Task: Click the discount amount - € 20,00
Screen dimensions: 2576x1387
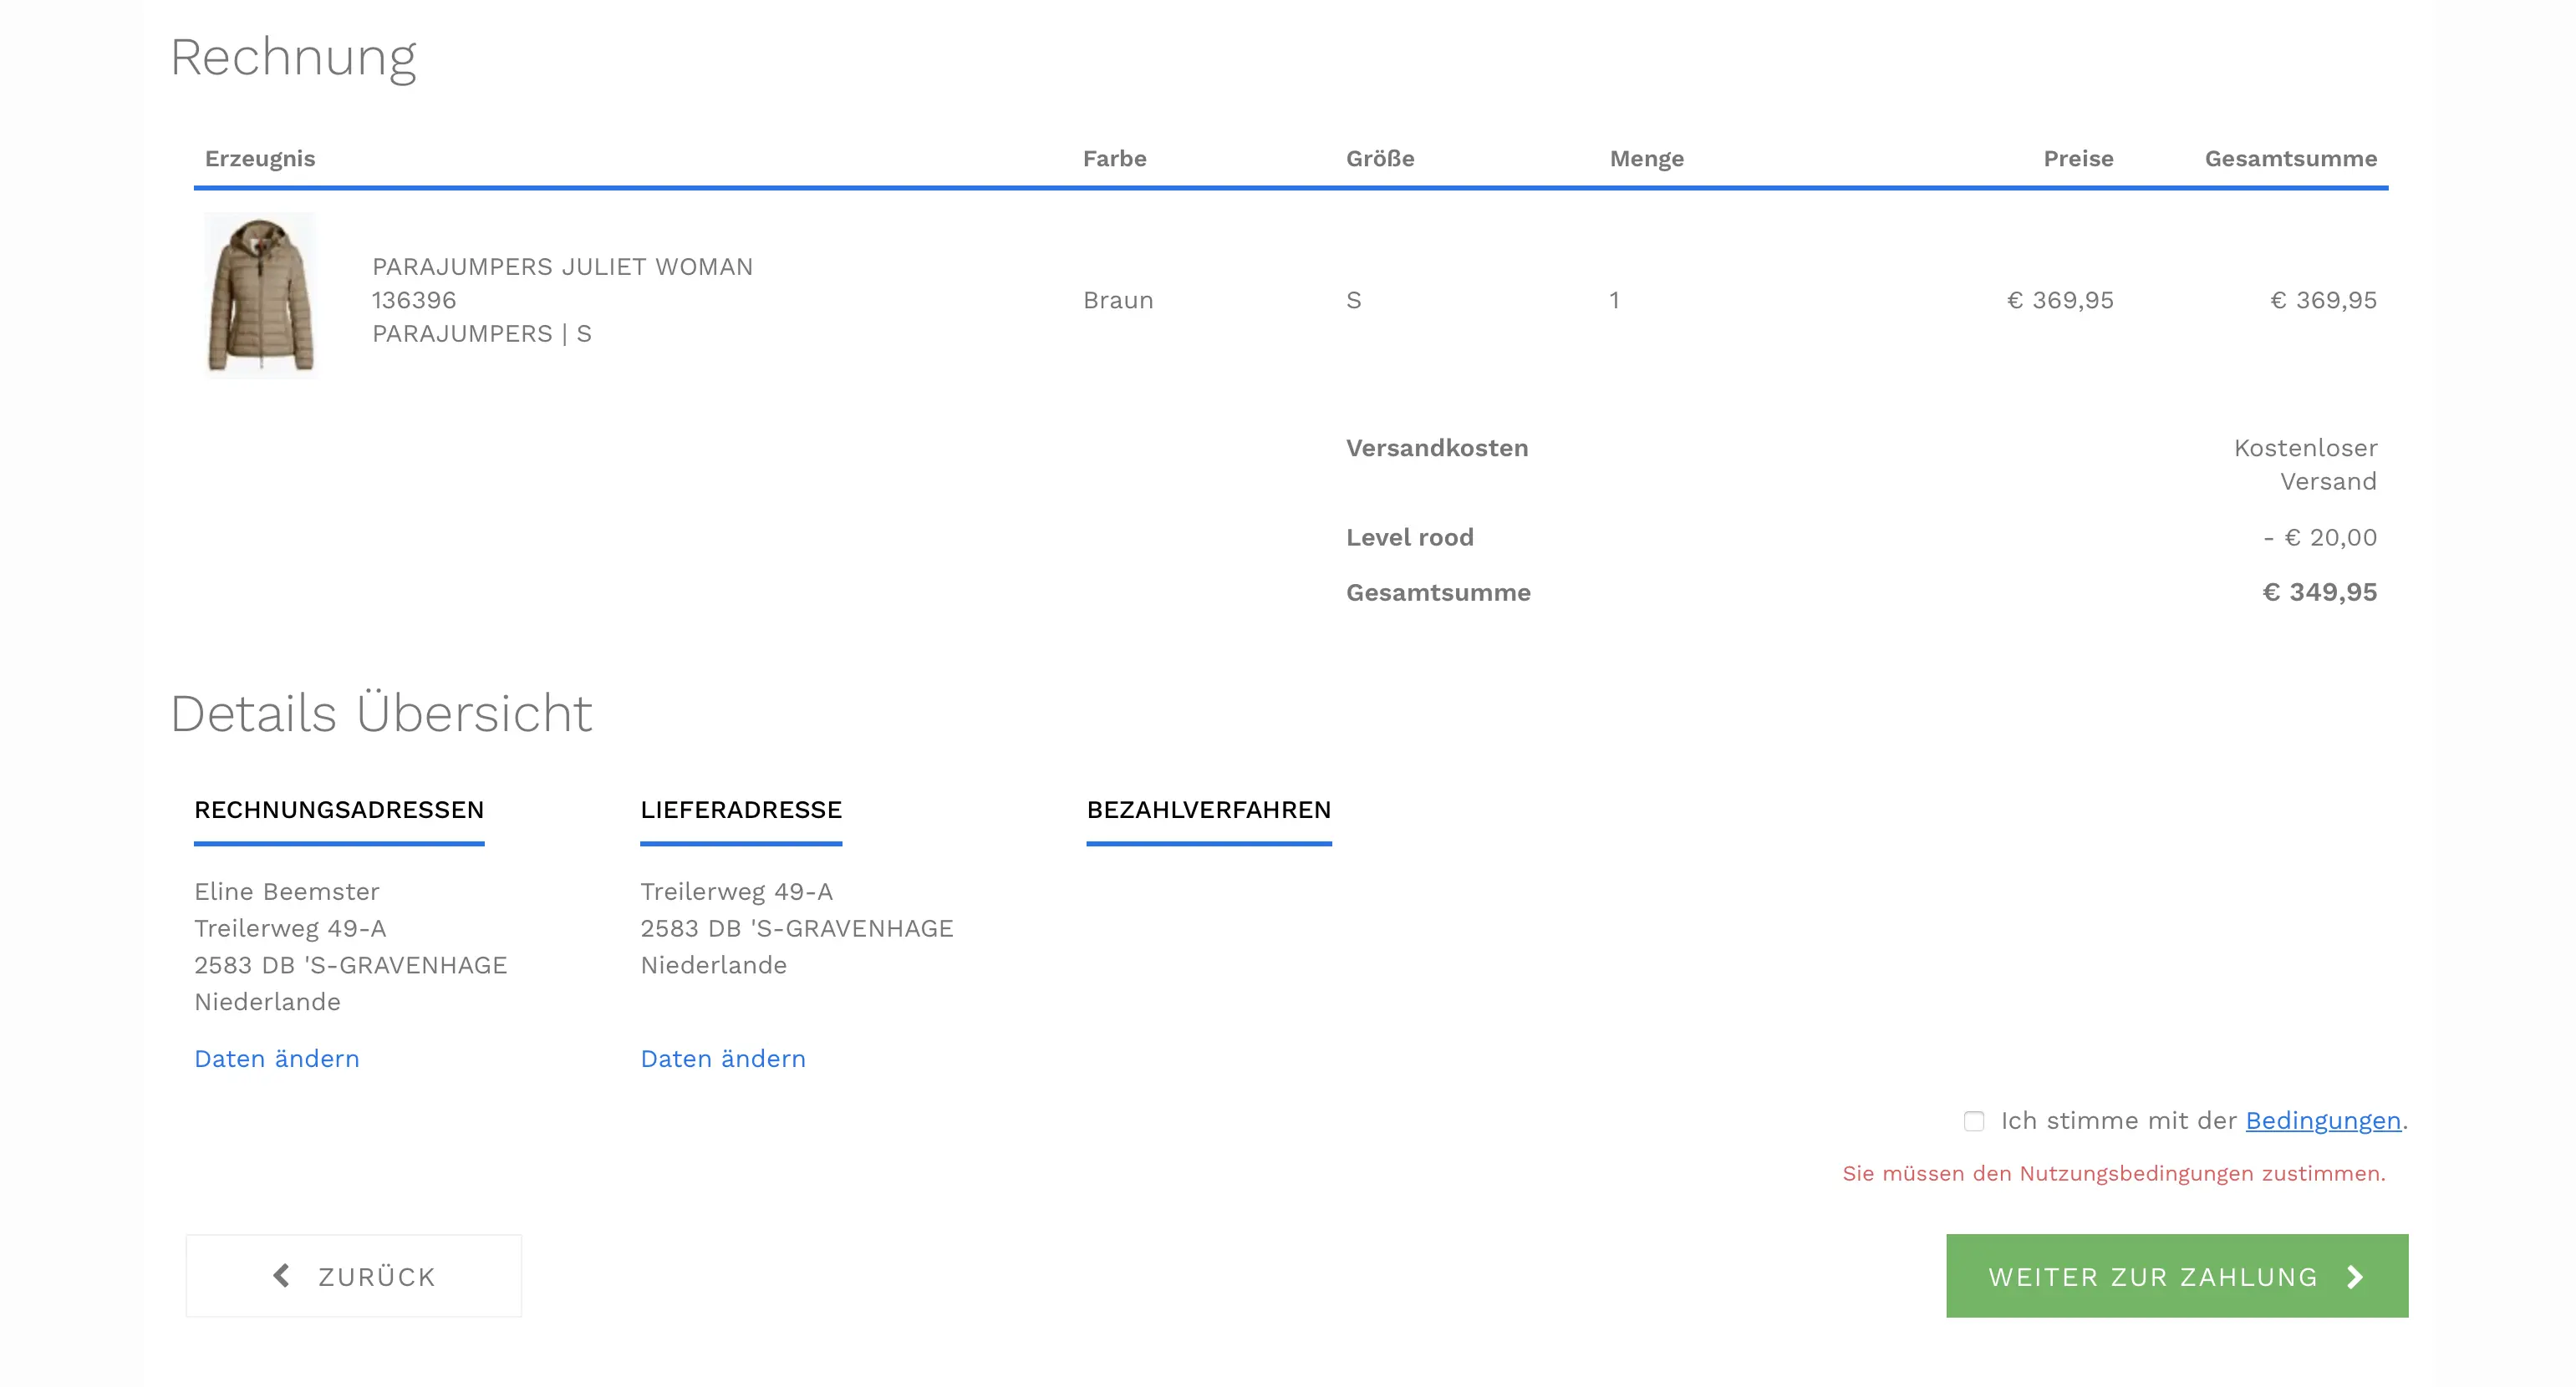Action: point(2320,538)
